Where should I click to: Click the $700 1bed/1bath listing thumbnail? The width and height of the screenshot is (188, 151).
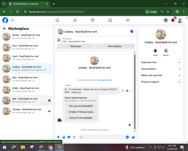(59, 40)
